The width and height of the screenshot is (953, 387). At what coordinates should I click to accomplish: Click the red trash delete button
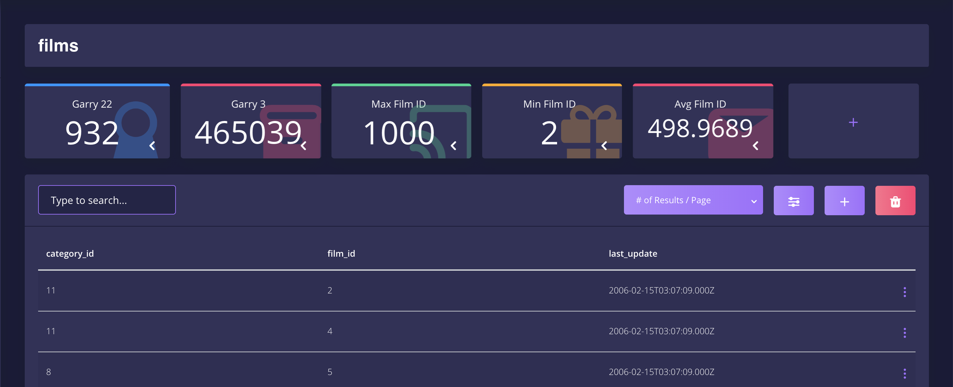895,201
